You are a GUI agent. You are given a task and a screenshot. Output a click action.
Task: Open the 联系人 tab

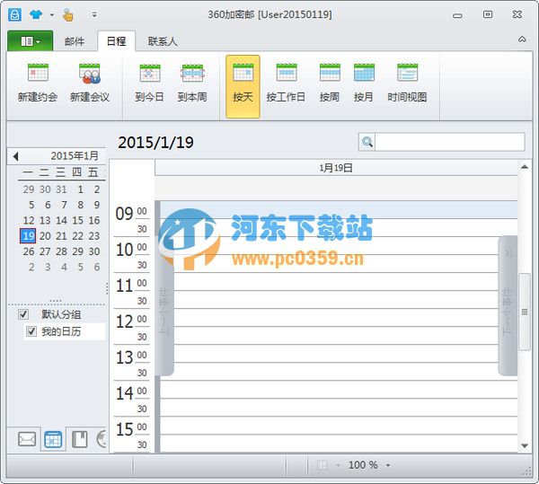click(163, 41)
